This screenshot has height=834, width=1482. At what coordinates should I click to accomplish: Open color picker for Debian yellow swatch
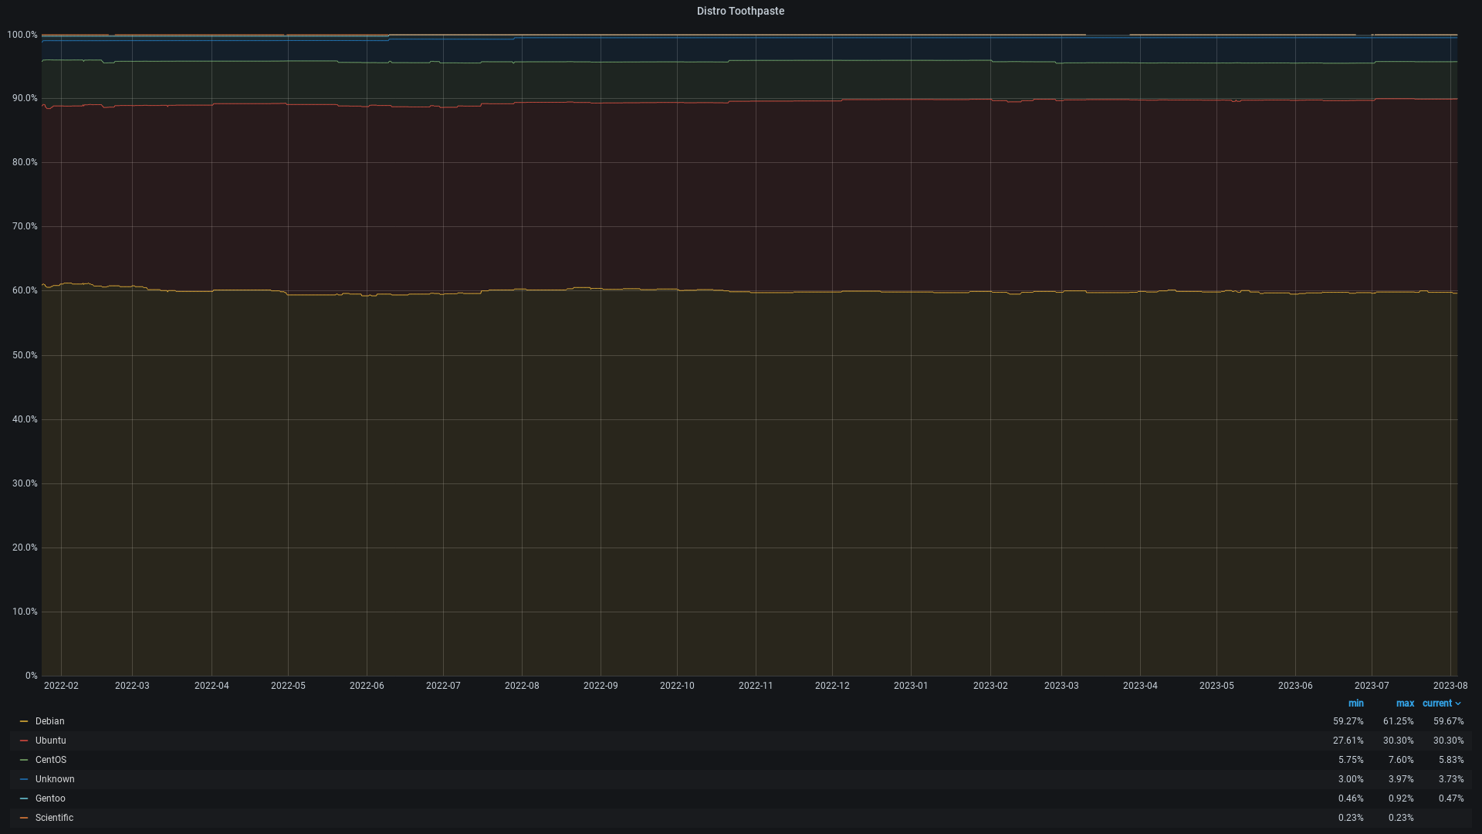(24, 721)
